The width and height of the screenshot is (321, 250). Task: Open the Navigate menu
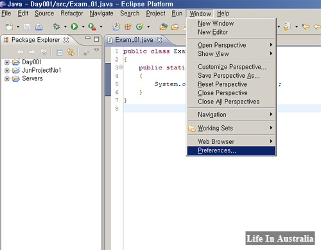point(101,13)
